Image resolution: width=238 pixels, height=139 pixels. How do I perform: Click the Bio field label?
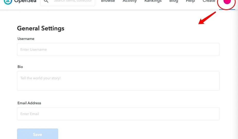[20, 67]
